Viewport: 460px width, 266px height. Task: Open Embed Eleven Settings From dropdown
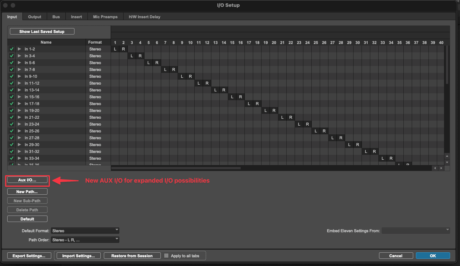tap(416, 230)
